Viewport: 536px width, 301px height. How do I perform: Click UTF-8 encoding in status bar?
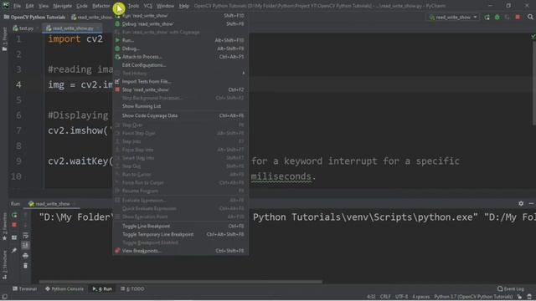point(402,297)
